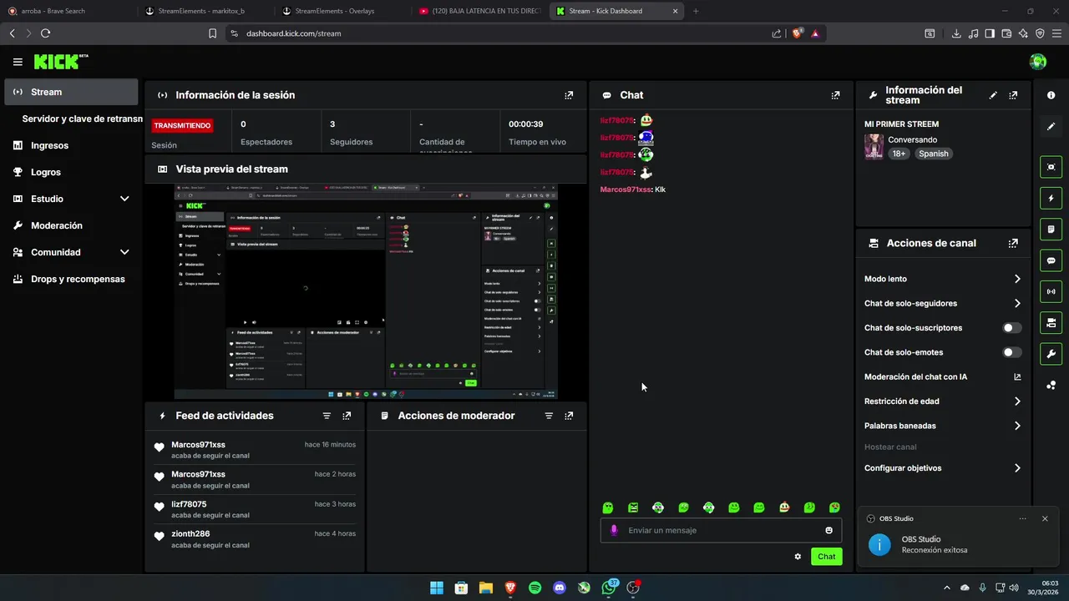Go to Logros in the sidebar
Viewport: 1069px width, 601px height.
(x=71, y=172)
